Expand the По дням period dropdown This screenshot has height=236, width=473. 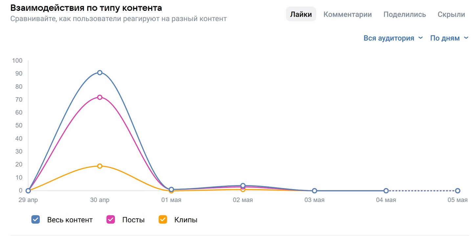(x=445, y=38)
